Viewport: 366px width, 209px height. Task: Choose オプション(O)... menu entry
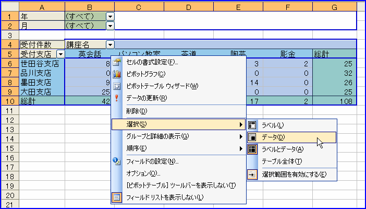(x=178, y=173)
